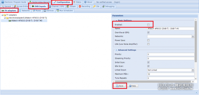Open the Recording tab
Screen dimensions: 199x95
pos(85,6)
